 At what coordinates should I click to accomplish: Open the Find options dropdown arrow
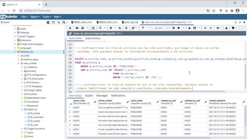tap(105, 28)
